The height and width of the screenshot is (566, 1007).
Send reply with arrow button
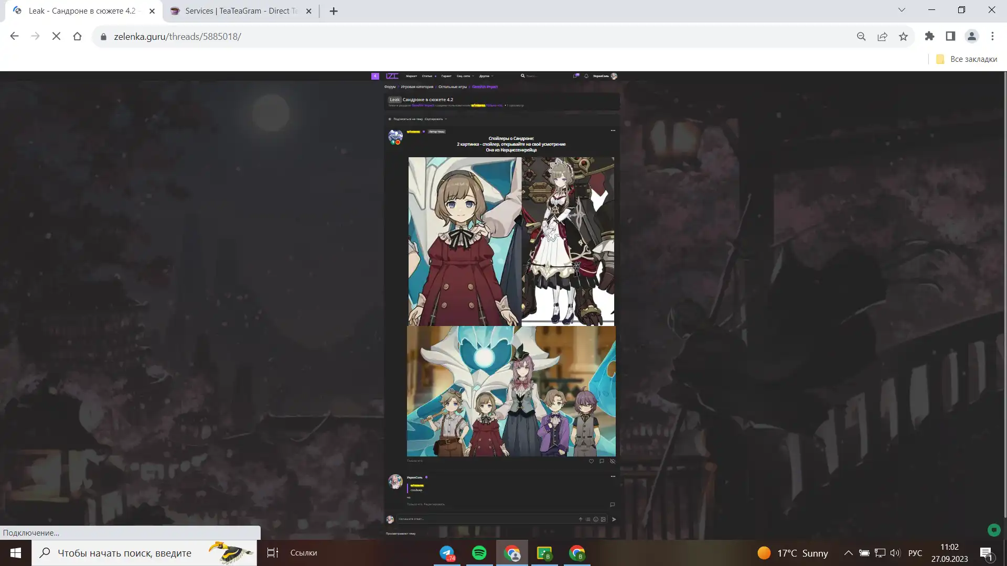tap(614, 519)
